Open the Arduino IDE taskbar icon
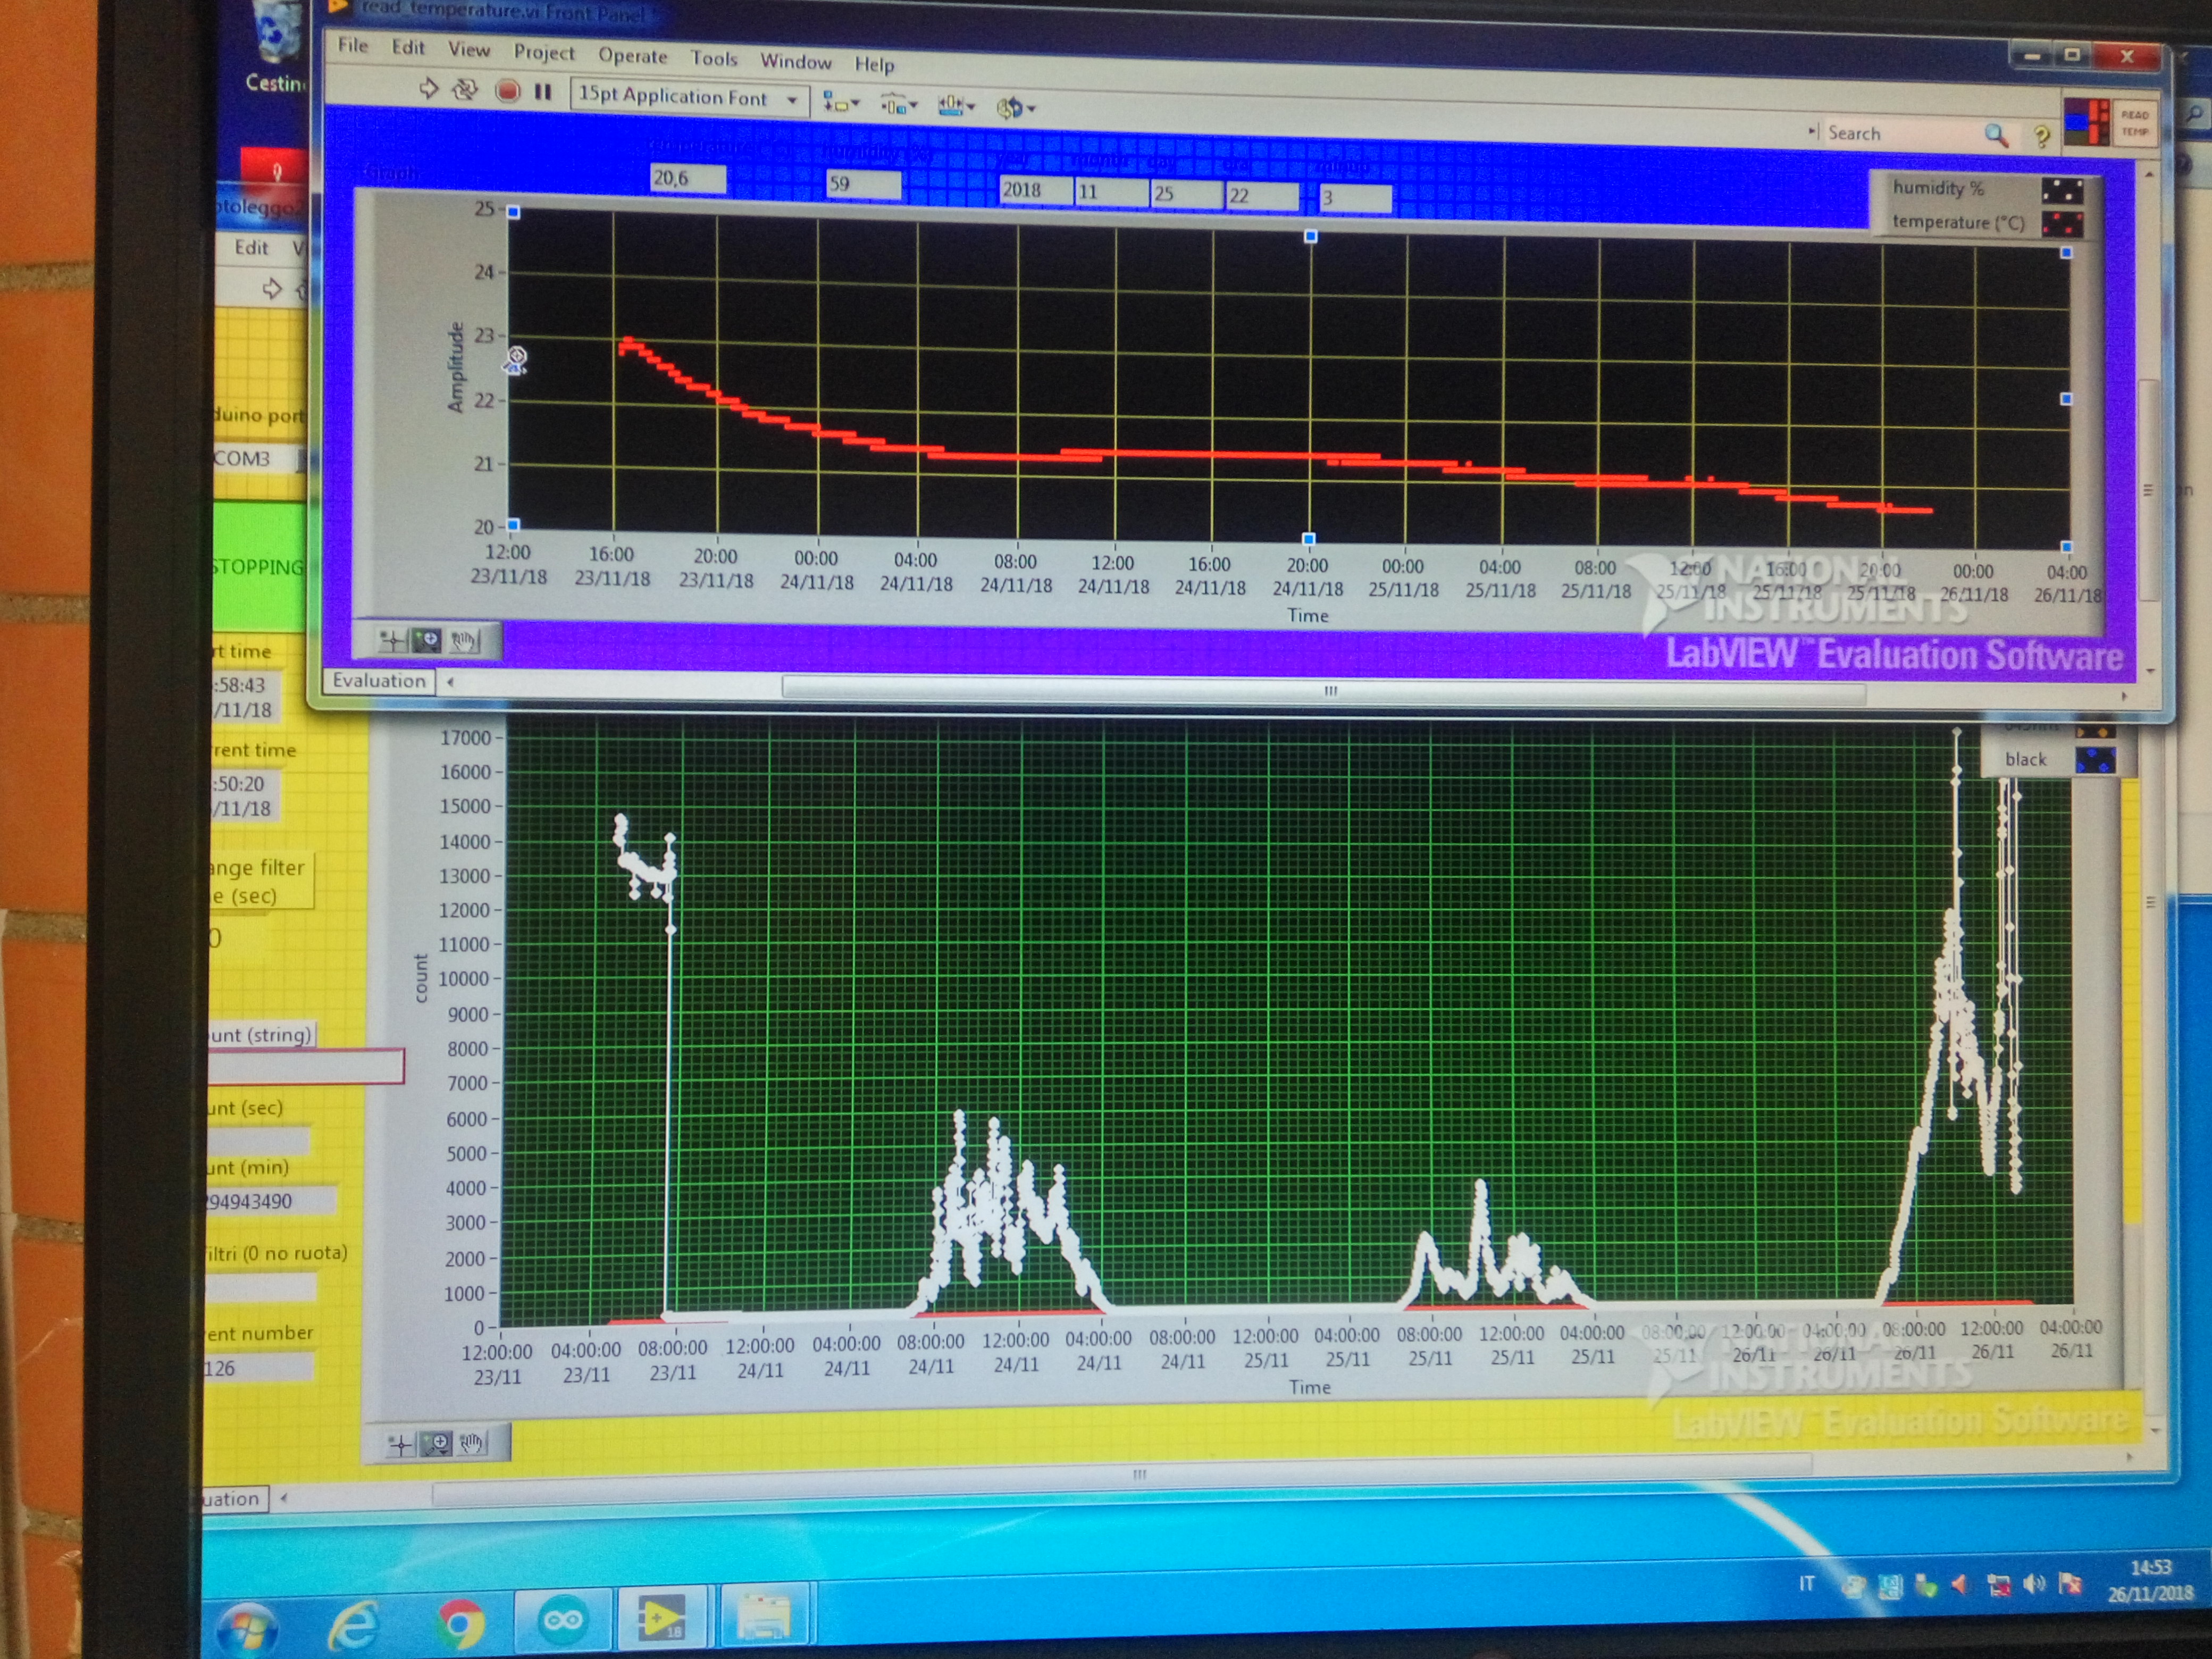The height and width of the screenshot is (1659, 2212). pos(562,1619)
